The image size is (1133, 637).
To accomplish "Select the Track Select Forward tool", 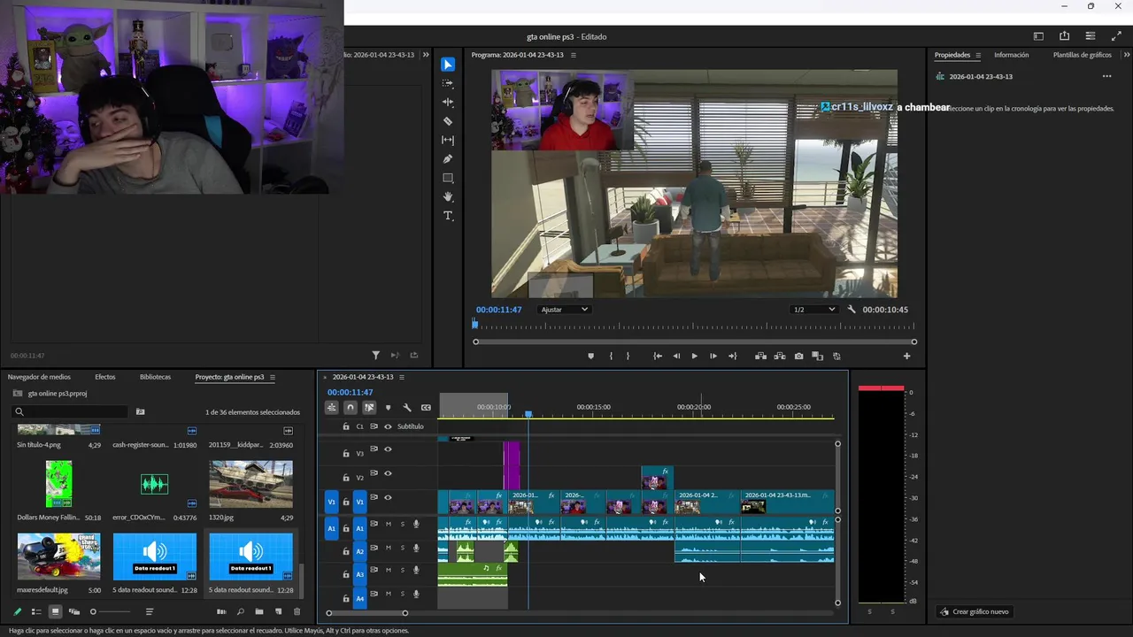I will tap(448, 83).
